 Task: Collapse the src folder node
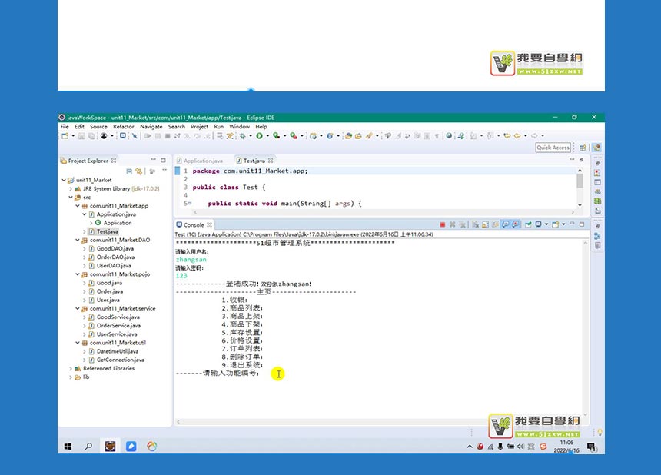pos(71,198)
